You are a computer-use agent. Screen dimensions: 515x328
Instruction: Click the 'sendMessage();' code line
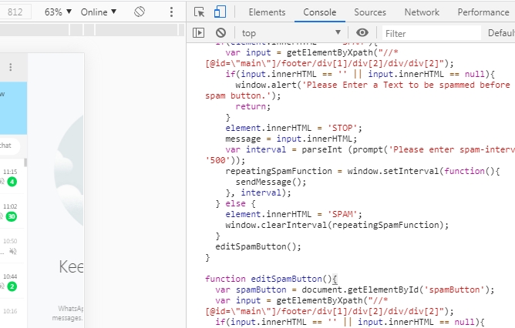coord(271,182)
